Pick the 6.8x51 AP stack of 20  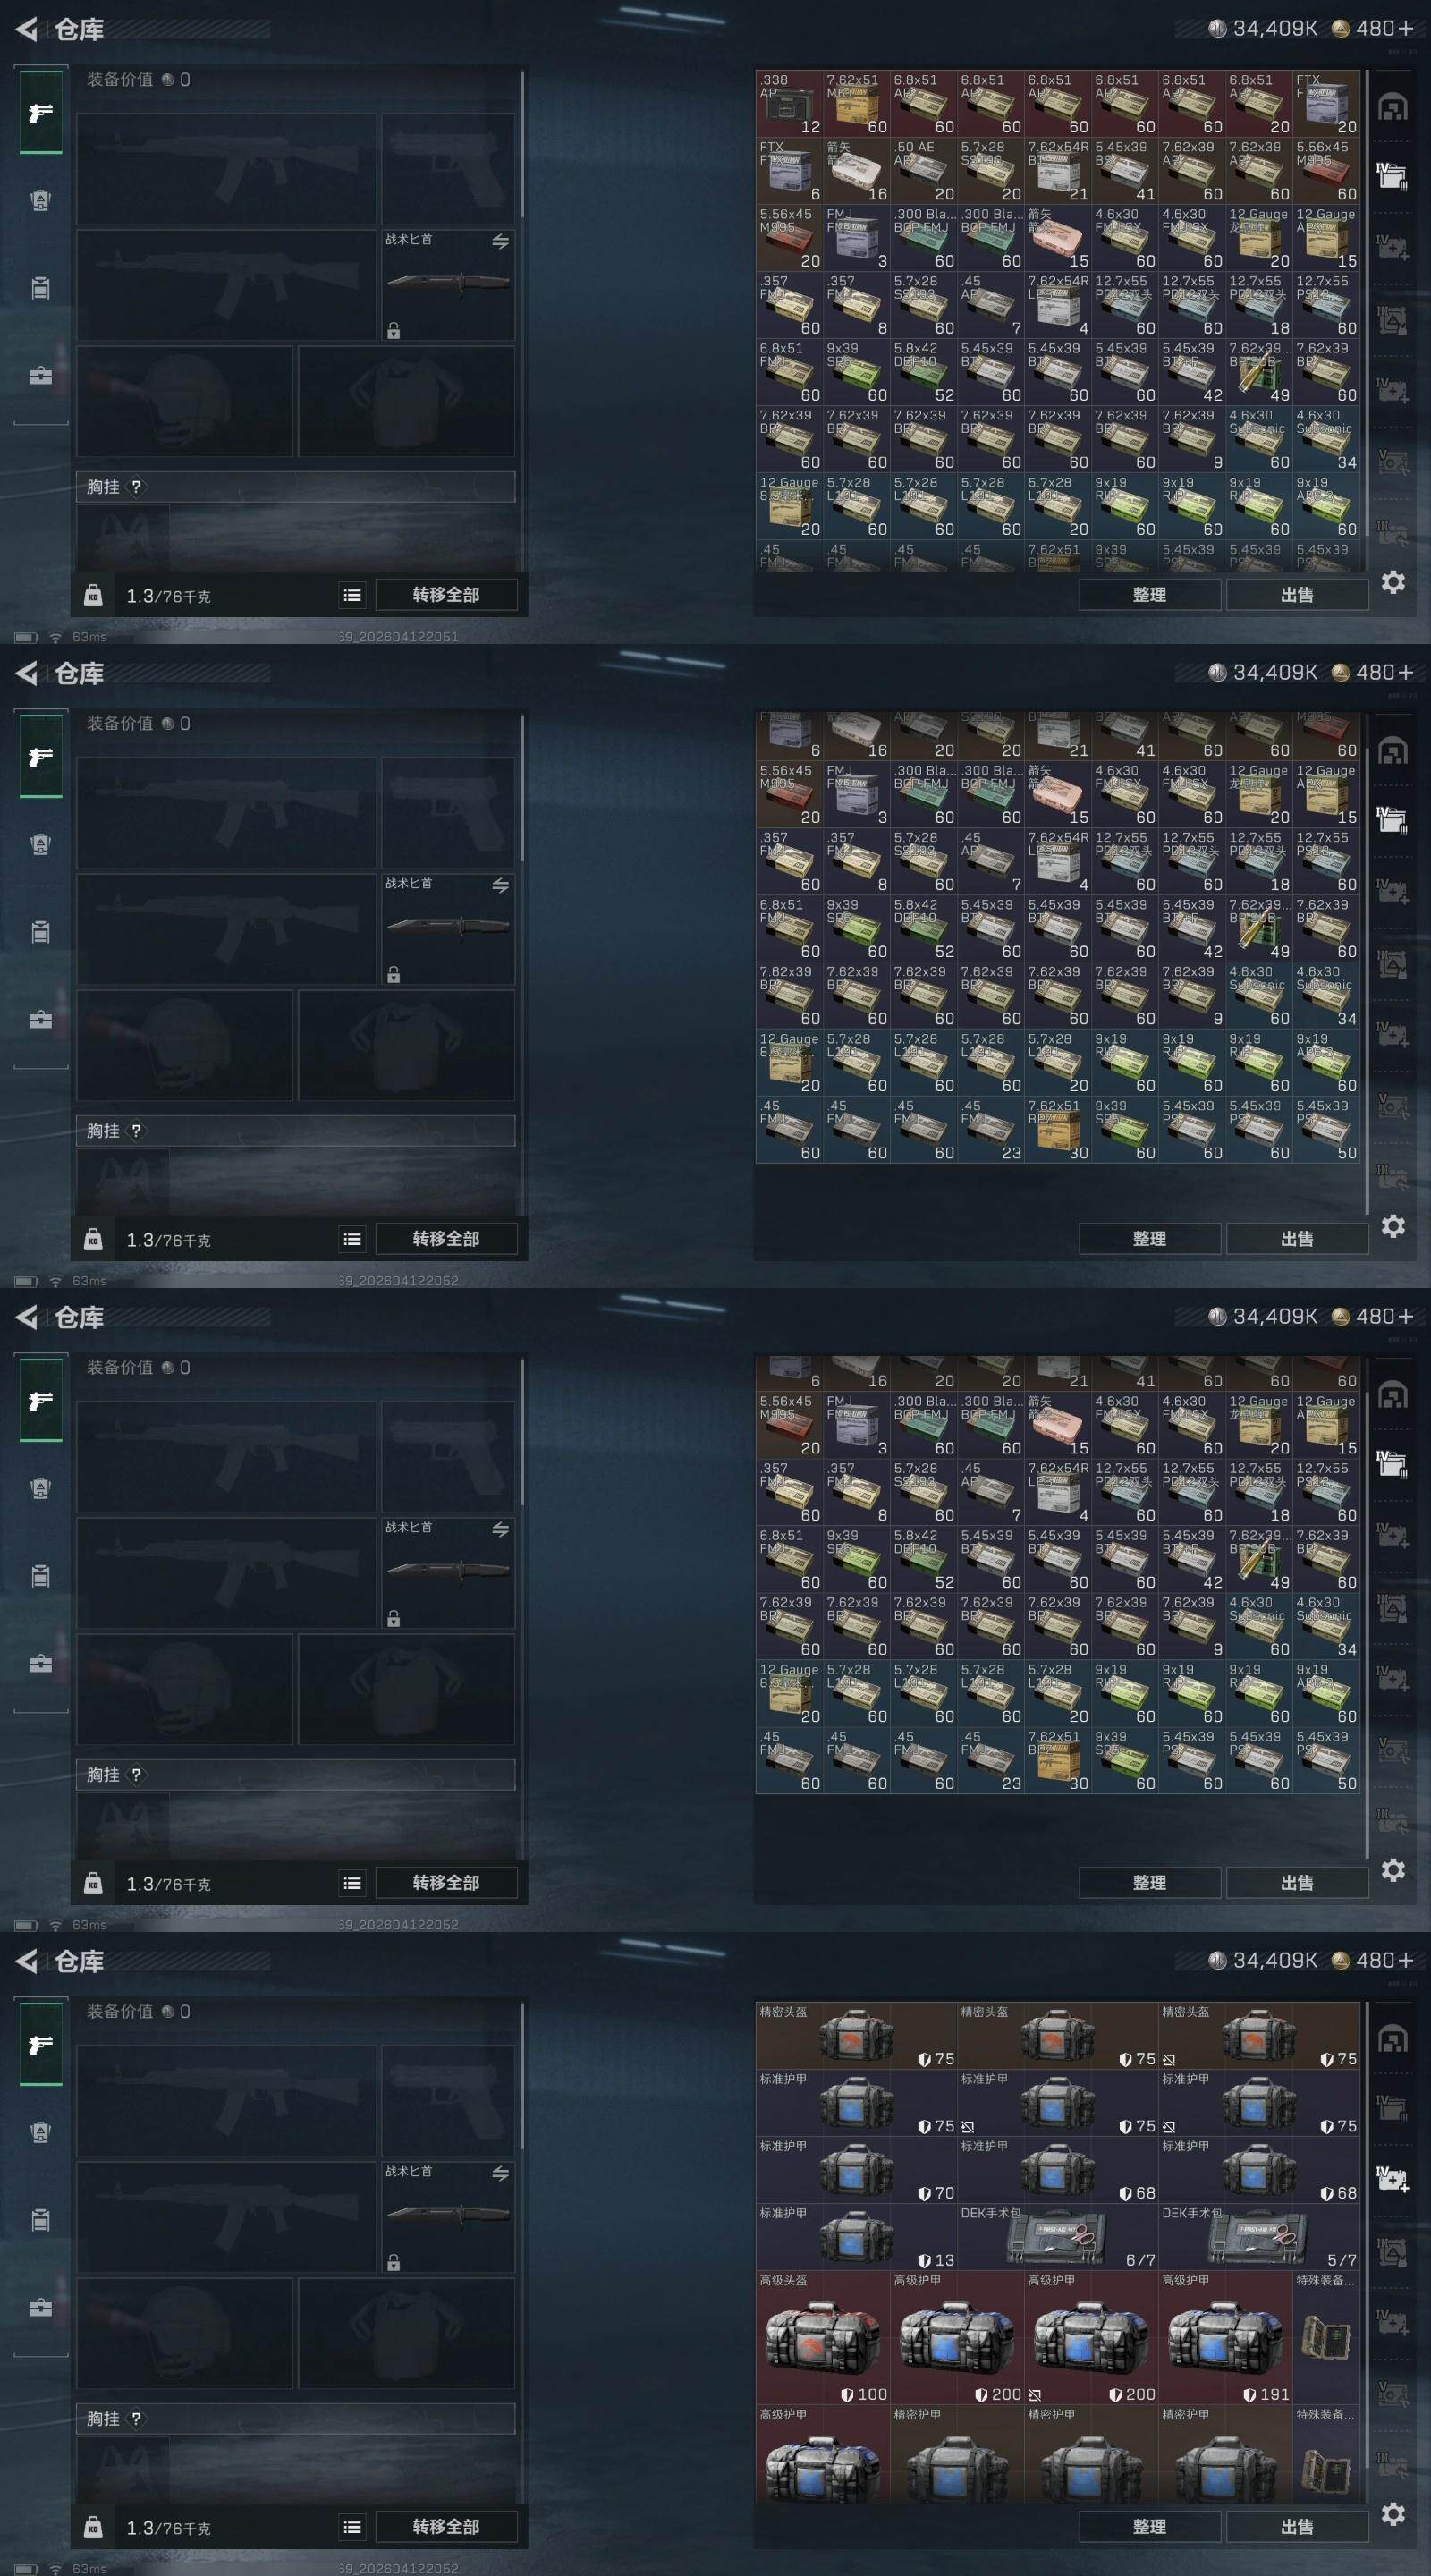pyautogui.click(x=1259, y=104)
